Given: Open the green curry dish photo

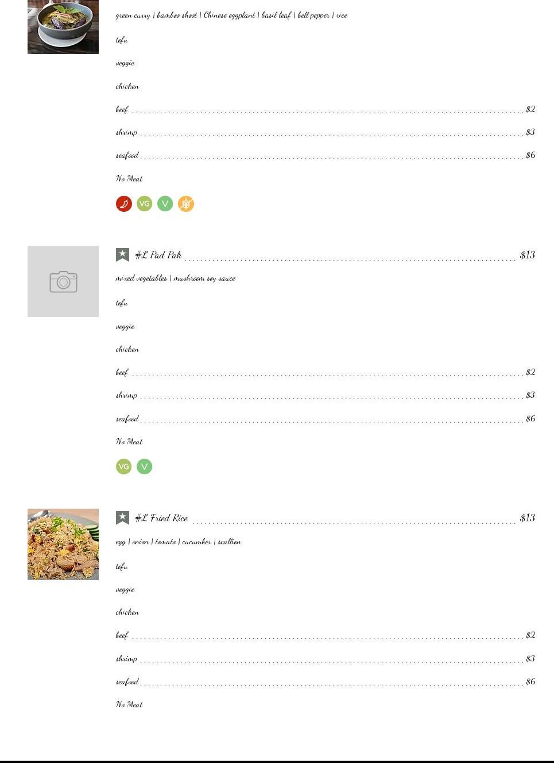Looking at the screenshot, I should [63, 27].
